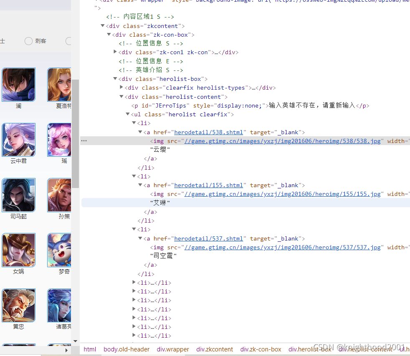Viewport: 410px width, 356px height.
Task: Select the 刺客 radio button
Action: tap(28, 41)
